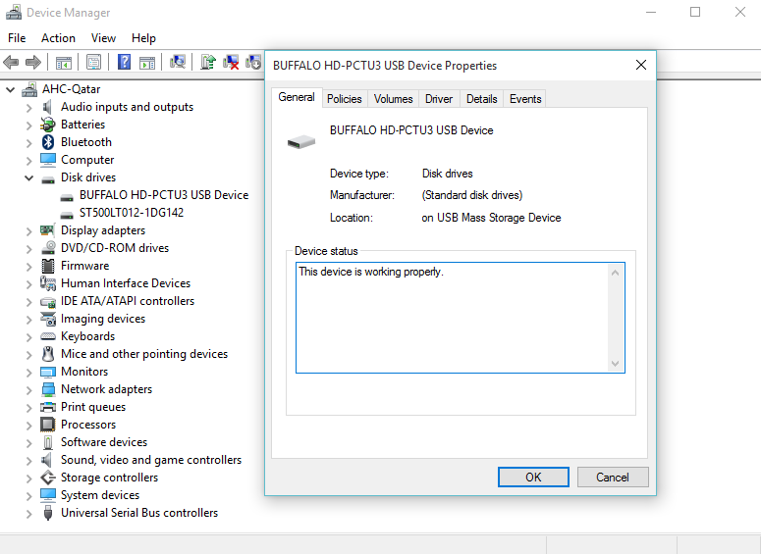Select the ST500LT012-1DG142 disk drive

132,213
